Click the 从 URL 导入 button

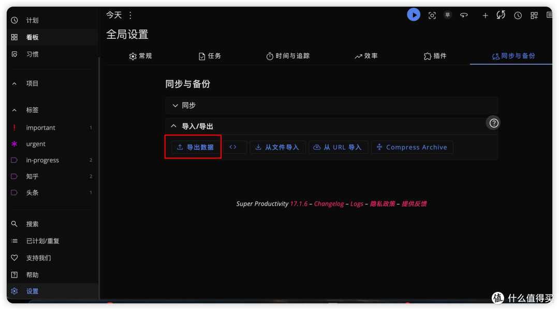(x=337, y=147)
